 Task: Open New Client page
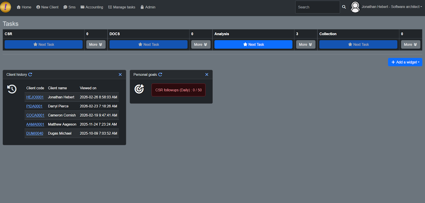[47, 7]
